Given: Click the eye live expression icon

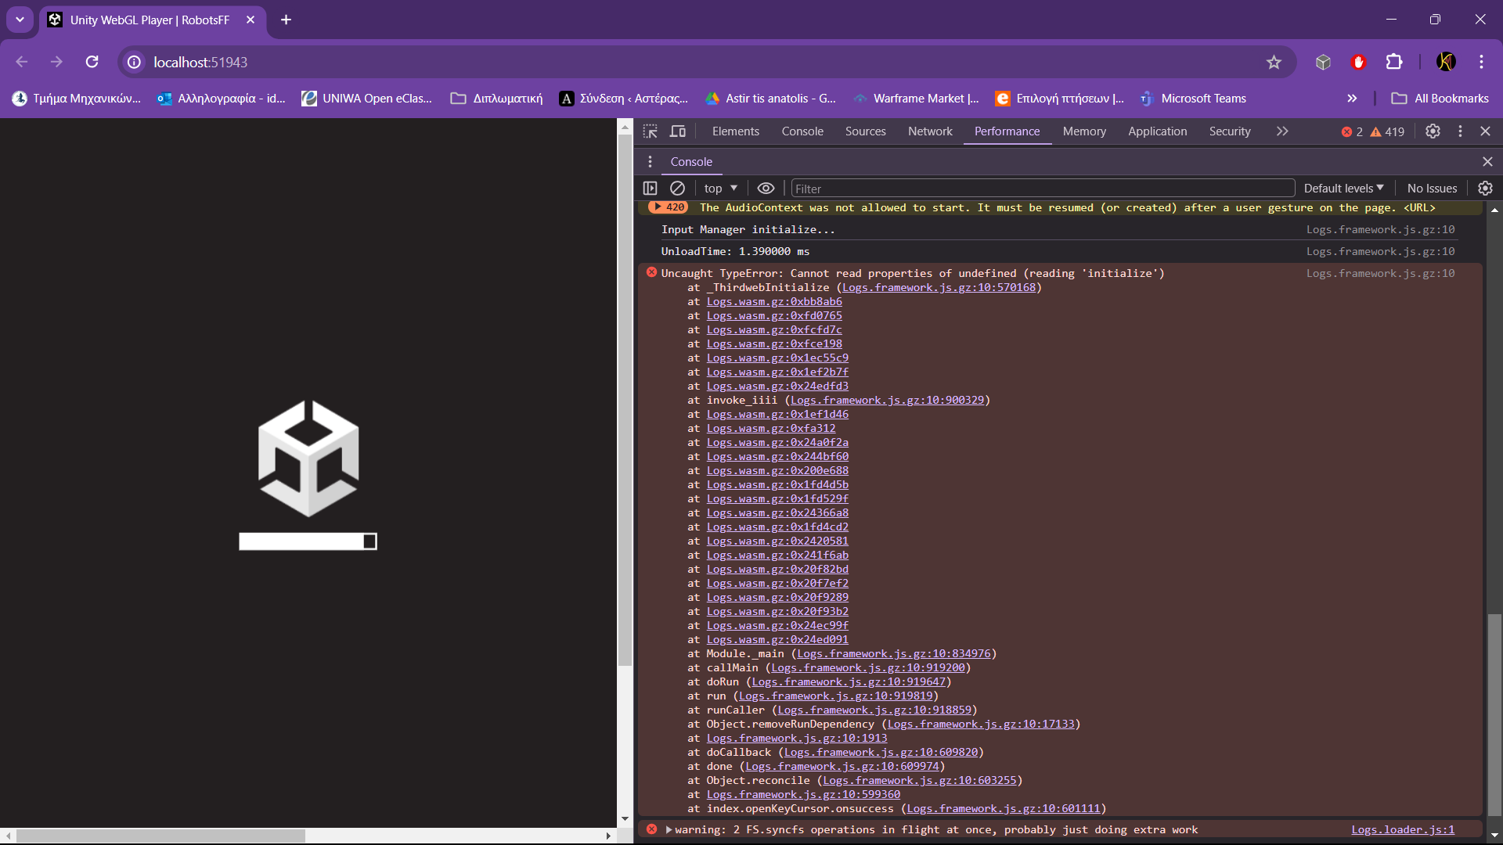Looking at the screenshot, I should 766,189.
